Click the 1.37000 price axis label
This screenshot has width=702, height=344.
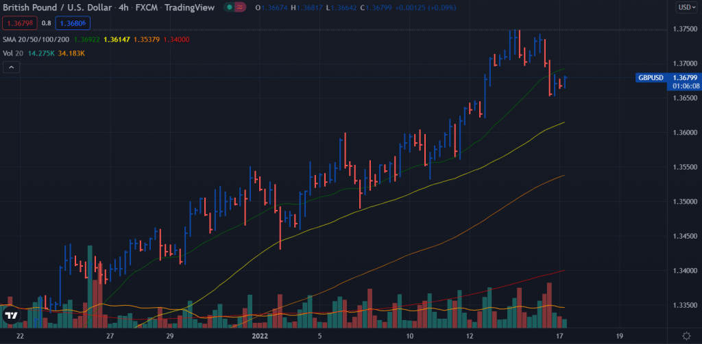click(x=684, y=64)
